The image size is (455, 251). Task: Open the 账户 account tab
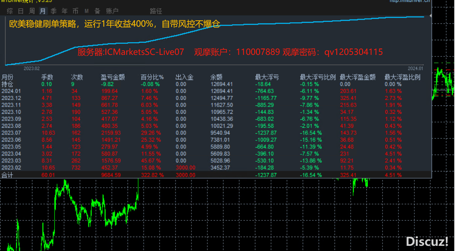(x=112, y=11)
